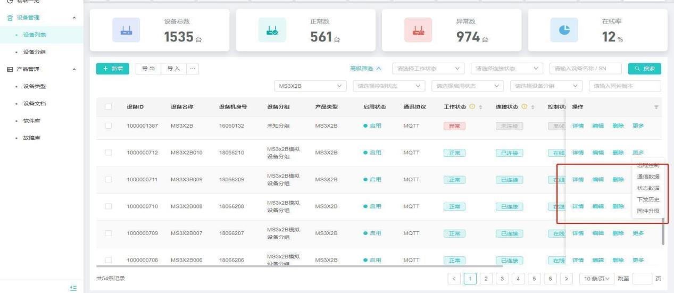Collapse the 设备管理 sidebar section
674x293 pixels.
click(73, 18)
